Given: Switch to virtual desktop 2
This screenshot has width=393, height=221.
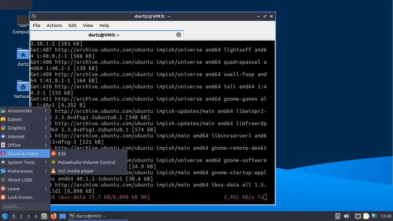Looking at the screenshot, I should tap(21, 216).
